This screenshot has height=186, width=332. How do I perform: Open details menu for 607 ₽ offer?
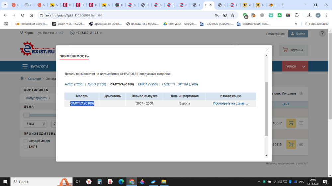[301, 144]
